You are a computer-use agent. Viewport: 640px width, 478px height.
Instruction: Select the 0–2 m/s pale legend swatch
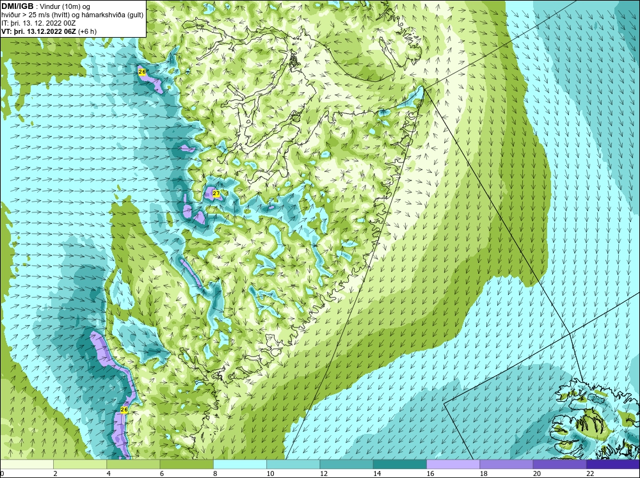click(26, 464)
